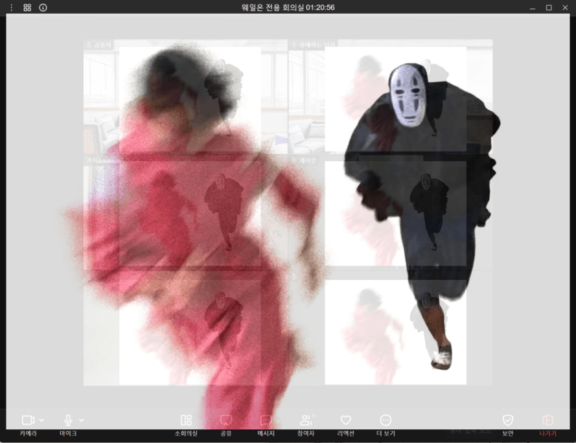The width and height of the screenshot is (576, 443).
Task: Open breakout rooms (소회의실)
Action: (x=186, y=425)
